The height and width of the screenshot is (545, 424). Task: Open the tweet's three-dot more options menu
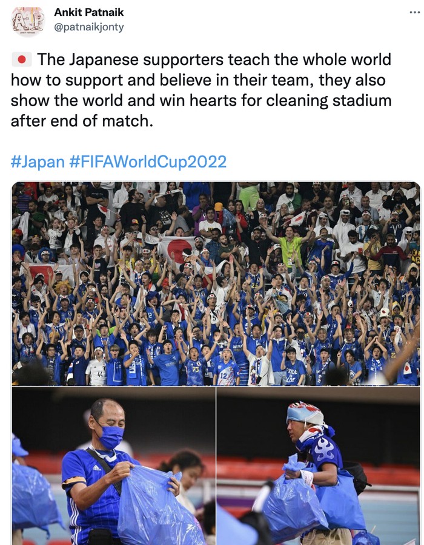point(414,13)
